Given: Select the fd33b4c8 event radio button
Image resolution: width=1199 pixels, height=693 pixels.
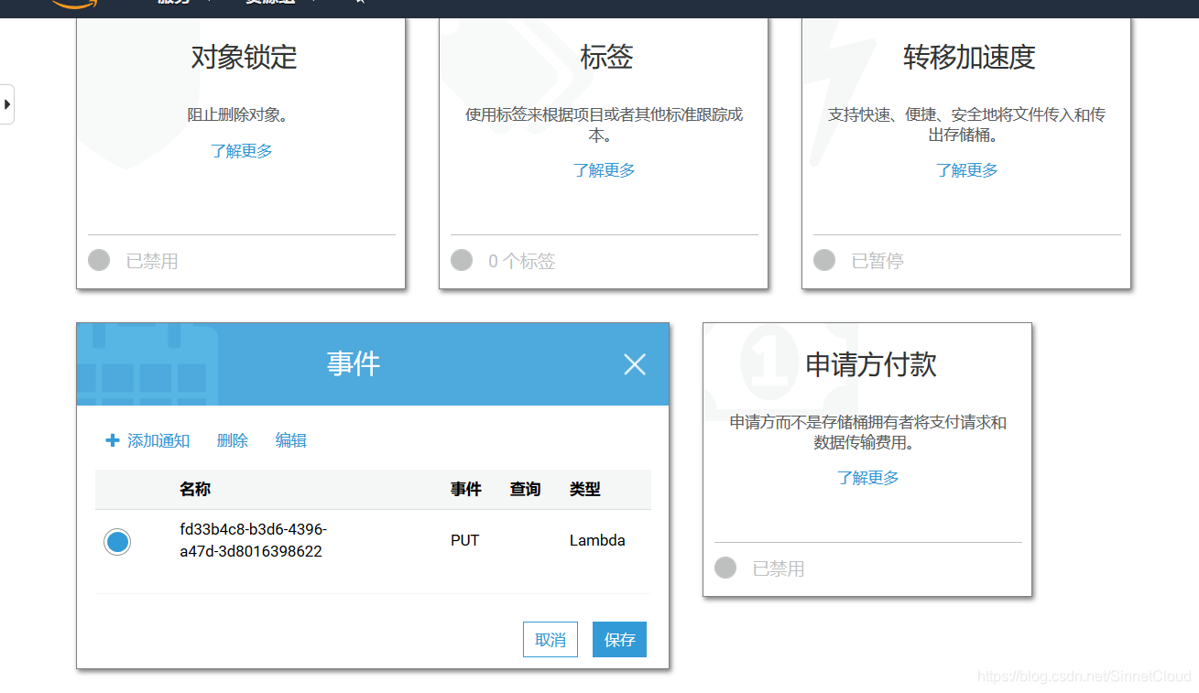Looking at the screenshot, I should pyautogui.click(x=117, y=541).
